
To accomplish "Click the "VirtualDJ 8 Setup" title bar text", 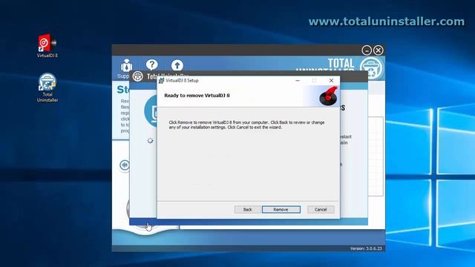I will pyautogui.click(x=182, y=81).
